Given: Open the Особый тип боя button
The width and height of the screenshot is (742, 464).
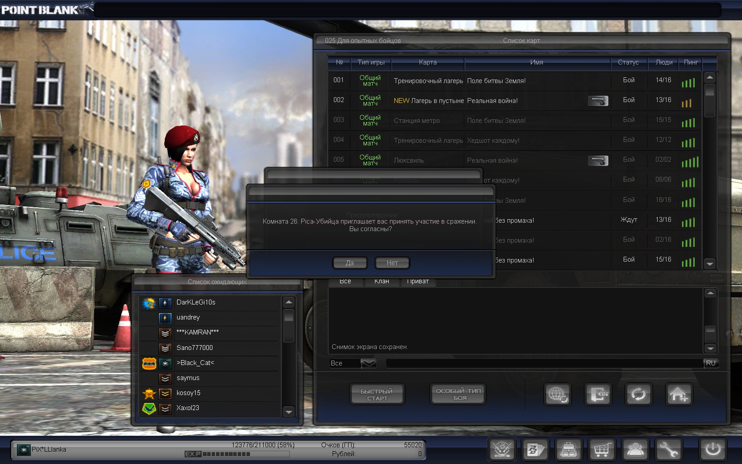Looking at the screenshot, I should (x=458, y=394).
